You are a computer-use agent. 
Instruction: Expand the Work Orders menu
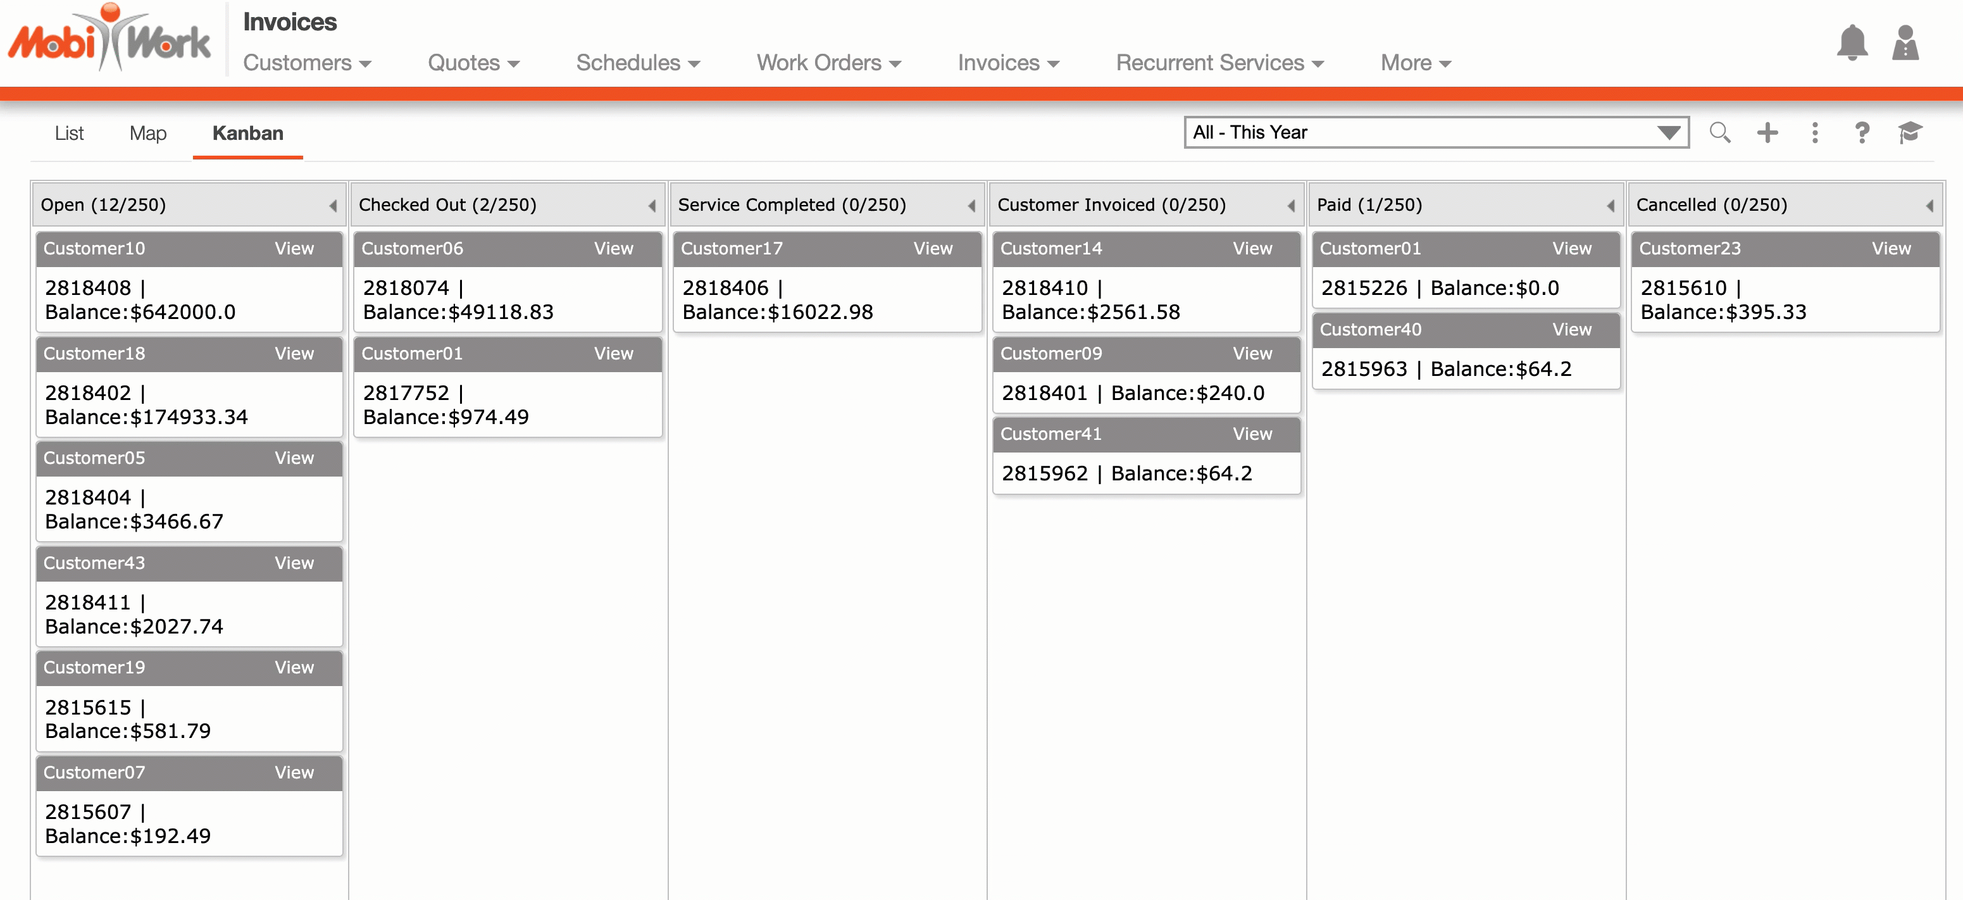pyautogui.click(x=828, y=63)
